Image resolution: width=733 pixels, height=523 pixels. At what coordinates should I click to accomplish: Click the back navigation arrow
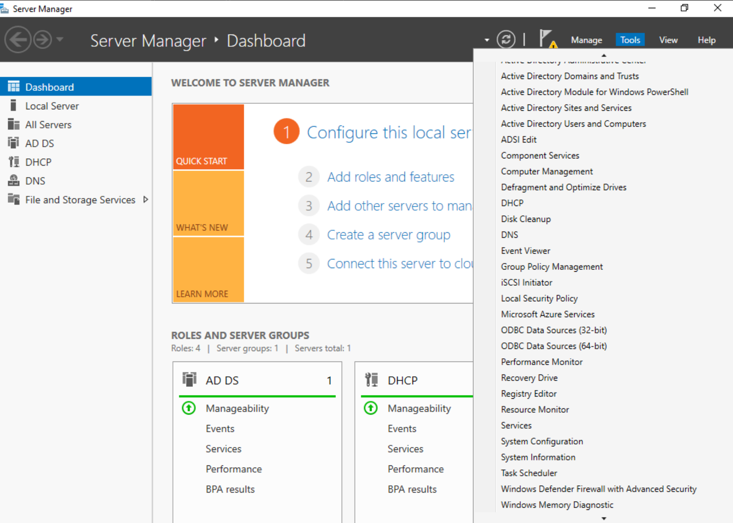coord(18,40)
